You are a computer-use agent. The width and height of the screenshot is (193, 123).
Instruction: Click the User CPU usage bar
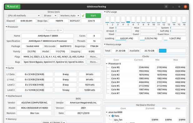(x=123, y=28)
